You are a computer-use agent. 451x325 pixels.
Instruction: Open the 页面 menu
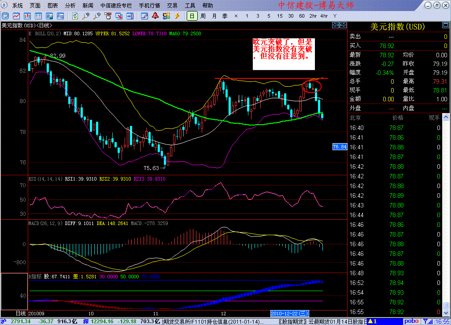click(x=35, y=5)
